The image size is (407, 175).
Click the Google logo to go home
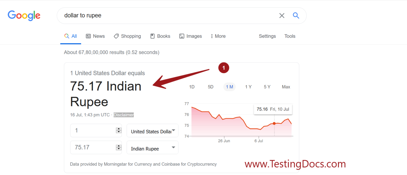24,16
